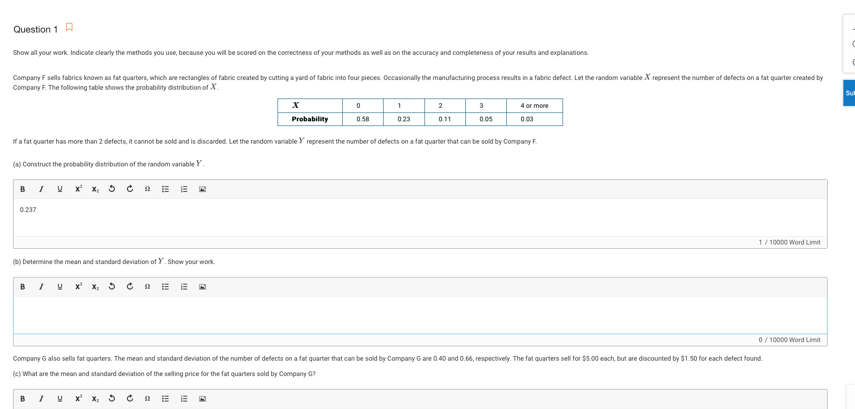
Task: Redo edit using part (b) toolbar
Action: pos(130,287)
